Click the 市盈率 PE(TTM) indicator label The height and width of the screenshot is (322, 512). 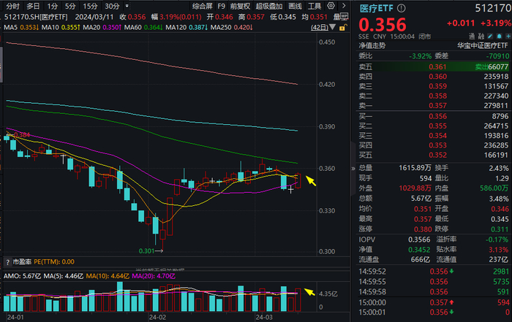coord(43,262)
